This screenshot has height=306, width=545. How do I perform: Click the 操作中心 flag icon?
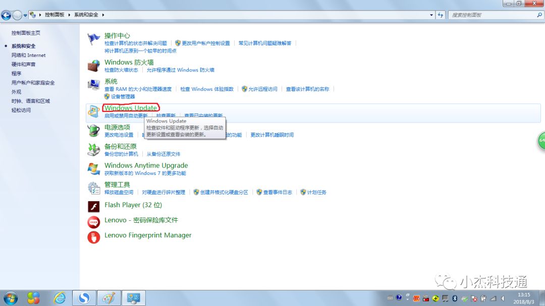(93, 39)
